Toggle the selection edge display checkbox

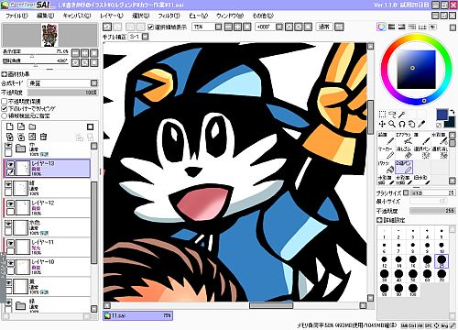[150, 27]
